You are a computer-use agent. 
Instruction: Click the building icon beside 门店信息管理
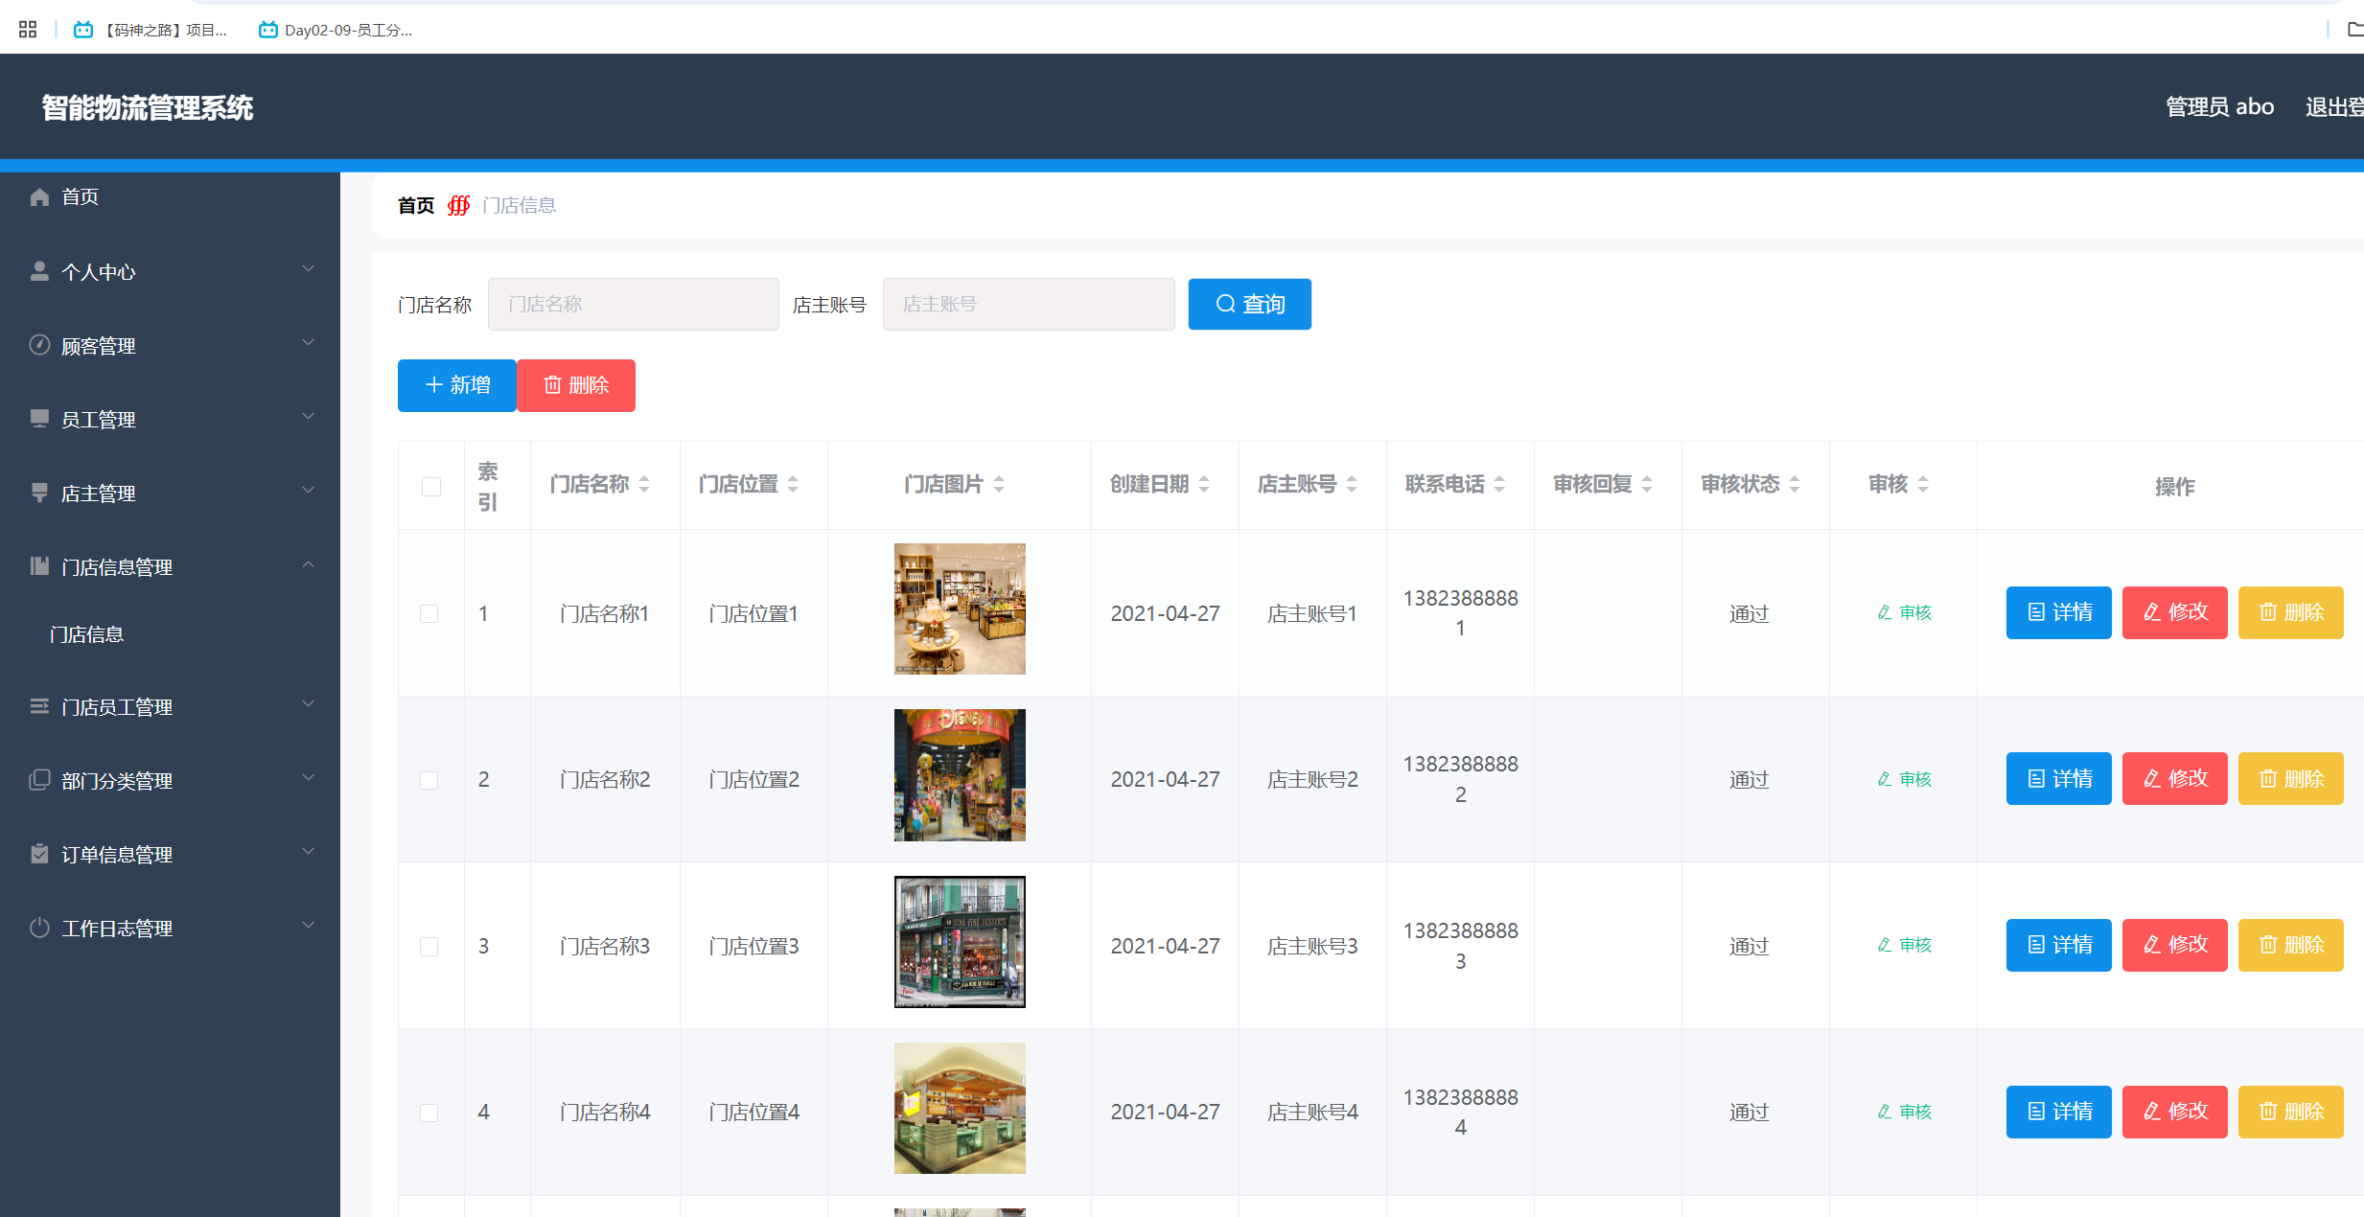click(39, 565)
